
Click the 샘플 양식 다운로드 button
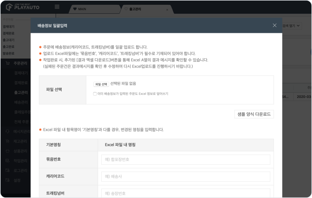[254, 114]
